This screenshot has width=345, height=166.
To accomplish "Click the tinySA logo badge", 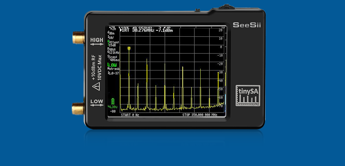I will tap(247, 96).
